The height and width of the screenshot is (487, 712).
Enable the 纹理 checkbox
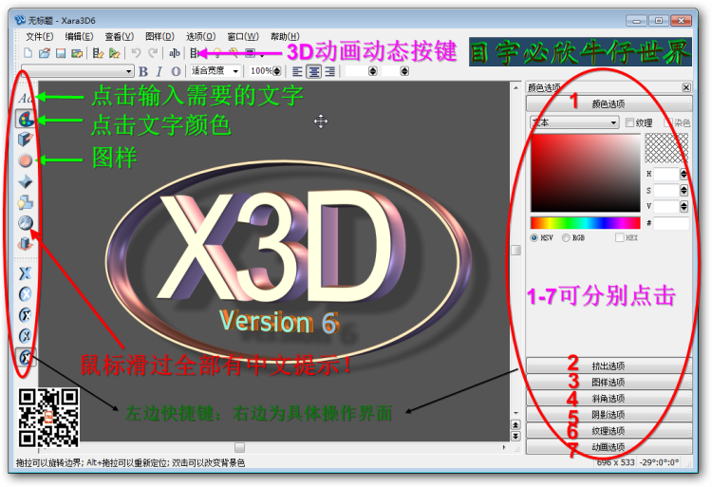(x=629, y=122)
